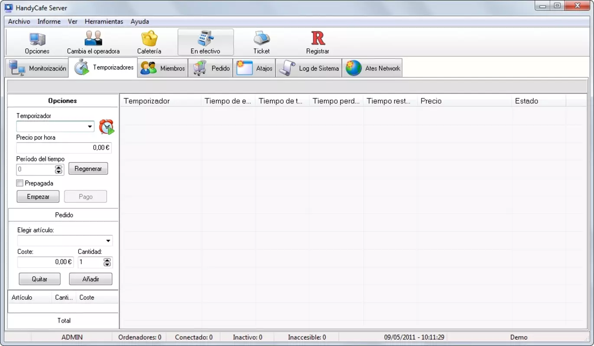Viewport: 594px width, 346px height.
Task: Select the Temporizadores tab
Action: point(104,67)
